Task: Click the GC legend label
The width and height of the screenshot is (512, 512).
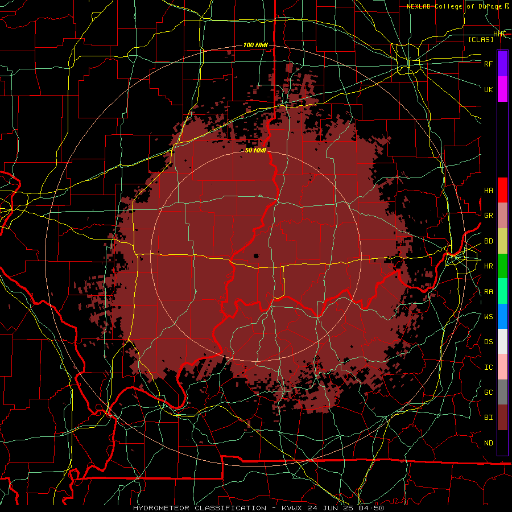Action: coord(488,393)
